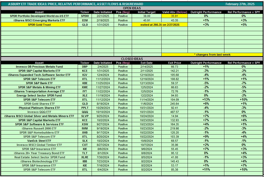Click the "Invesco QQQ ETF" asset cell
This screenshot has height=177, width=264.
tap(39, 112)
